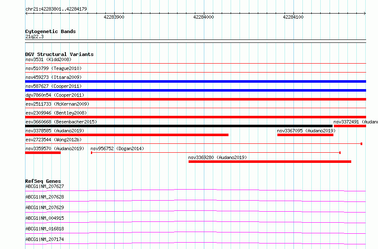Click the nsv3372491 red variant bar
378x249 pixels.
click(350, 126)
